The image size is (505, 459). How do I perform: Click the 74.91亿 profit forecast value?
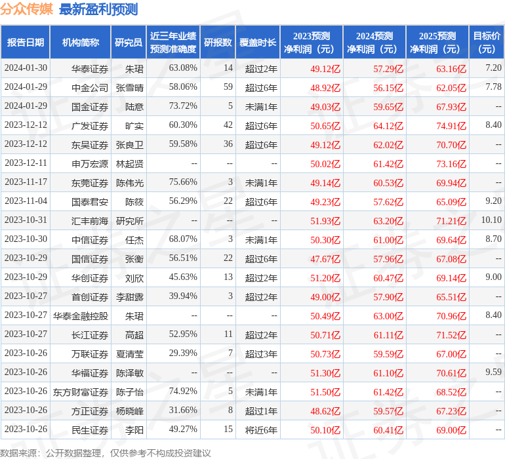pos(451,125)
